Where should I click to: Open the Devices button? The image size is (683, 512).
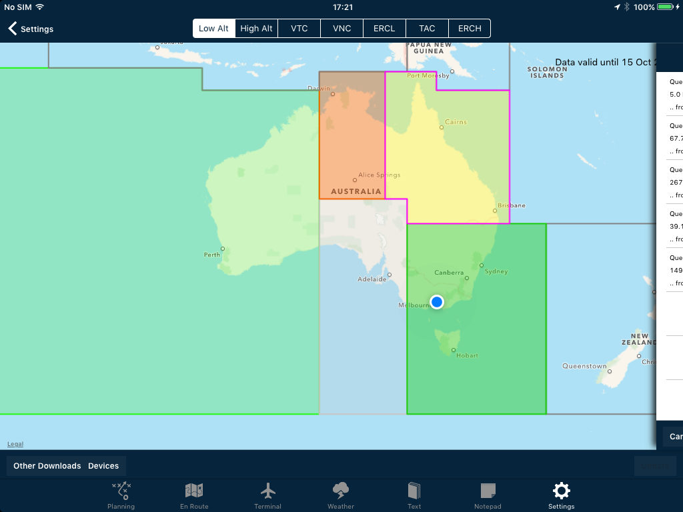coord(103,466)
